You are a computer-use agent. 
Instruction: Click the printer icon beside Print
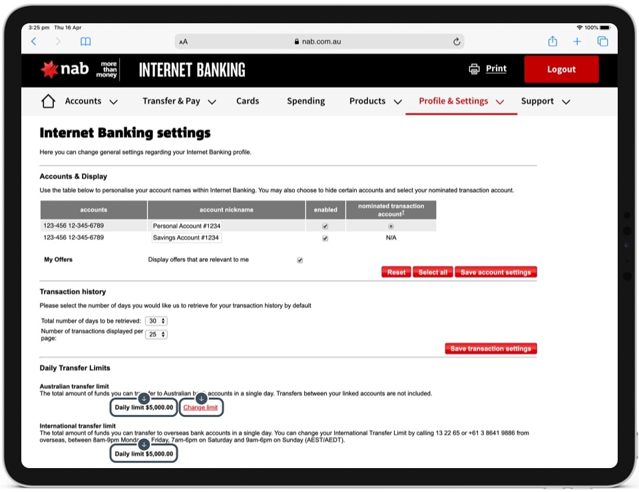pyautogui.click(x=474, y=69)
